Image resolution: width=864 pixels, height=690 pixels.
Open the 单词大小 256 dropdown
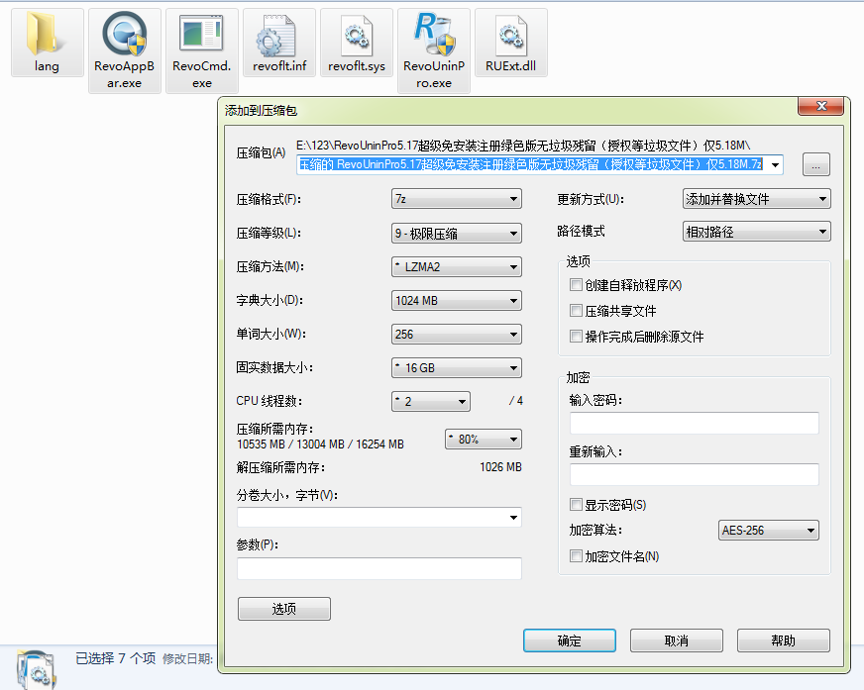[x=456, y=335]
